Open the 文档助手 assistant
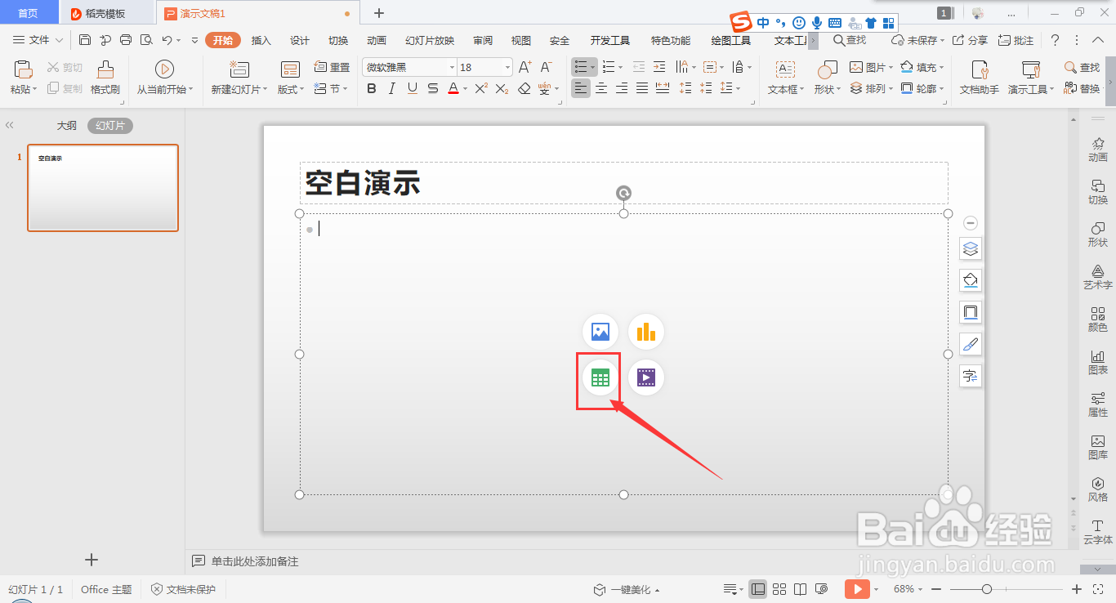 click(x=978, y=78)
